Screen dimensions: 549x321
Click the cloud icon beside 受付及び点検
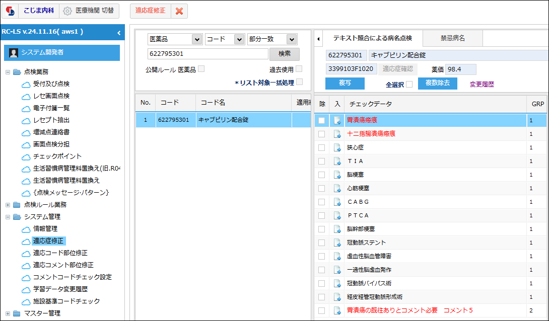[x=26, y=85]
